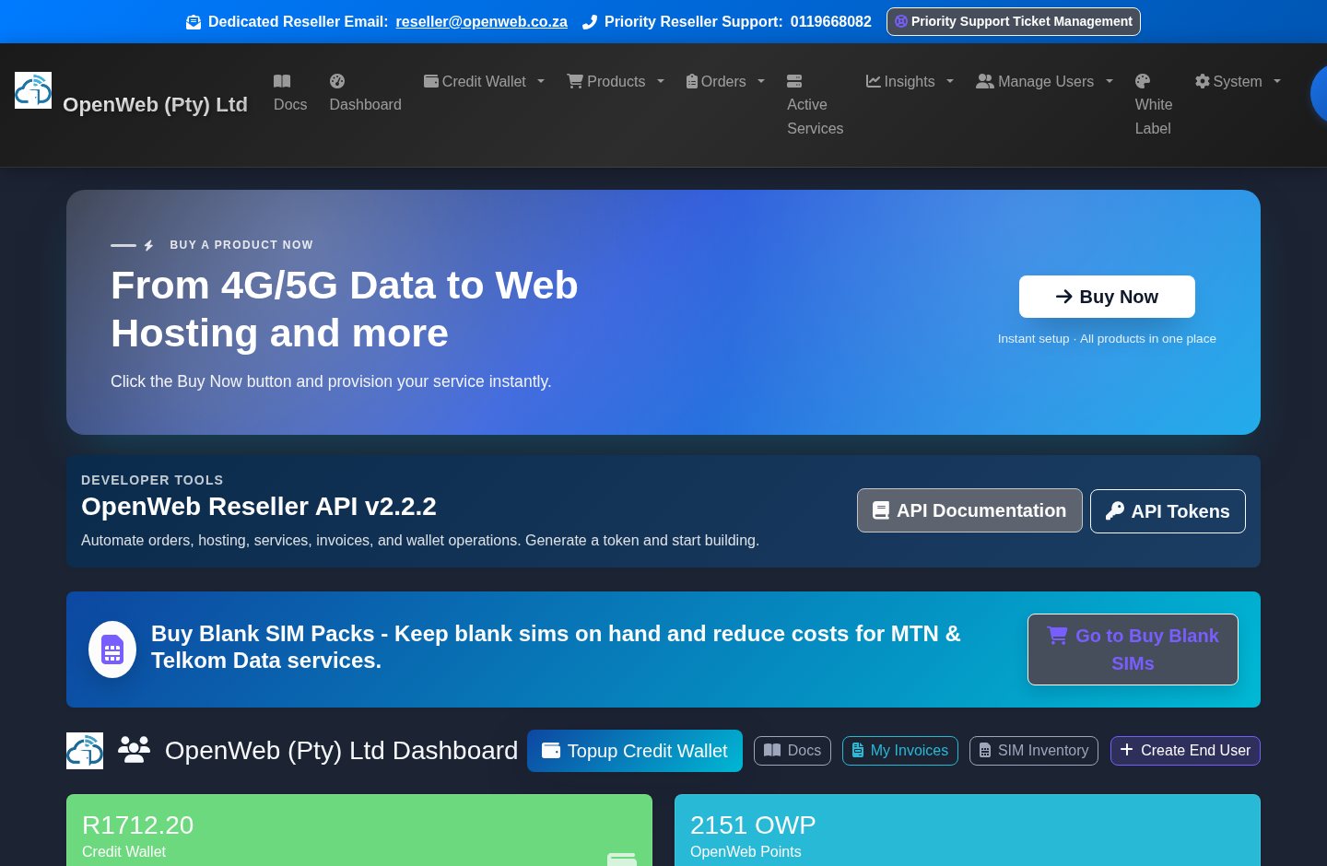Screen dimensions: 1327x866
Task: Open My Invoices
Action: (900, 751)
